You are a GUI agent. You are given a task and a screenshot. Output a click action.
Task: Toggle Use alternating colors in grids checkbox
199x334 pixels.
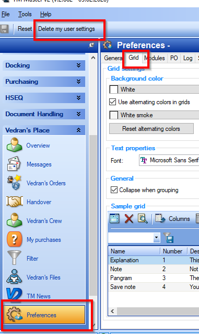113,102
